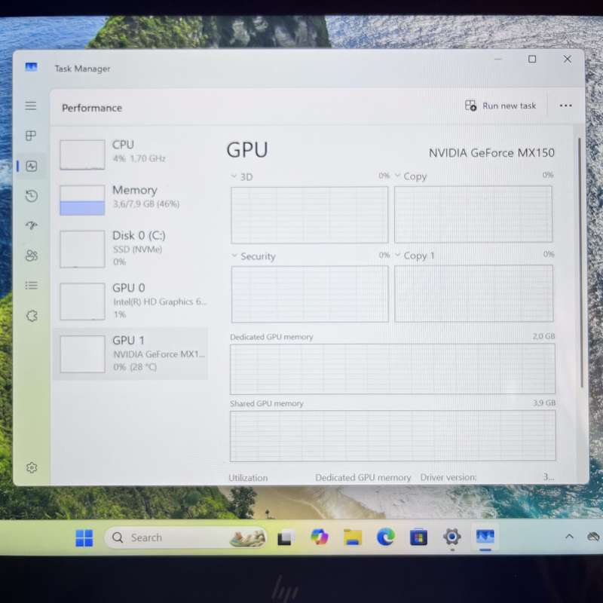The height and width of the screenshot is (603, 603).
Task: Click the 3D utilization graph
Action: pos(310,215)
